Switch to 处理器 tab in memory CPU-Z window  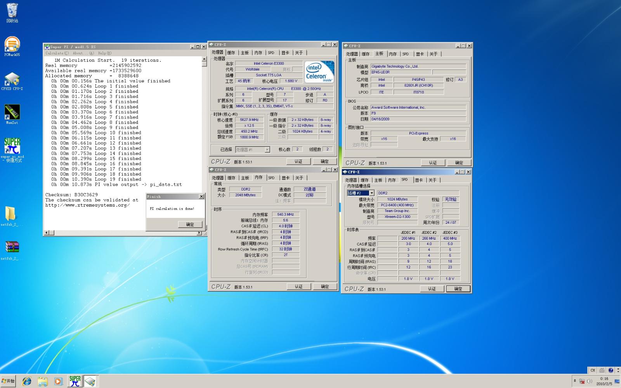[218, 178]
